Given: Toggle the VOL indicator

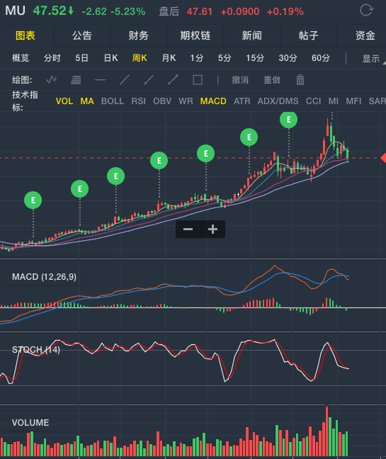Looking at the screenshot, I should click(64, 101).
